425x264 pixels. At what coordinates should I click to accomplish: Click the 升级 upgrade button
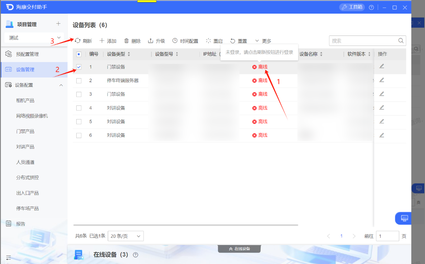click(x=156, y=41)
